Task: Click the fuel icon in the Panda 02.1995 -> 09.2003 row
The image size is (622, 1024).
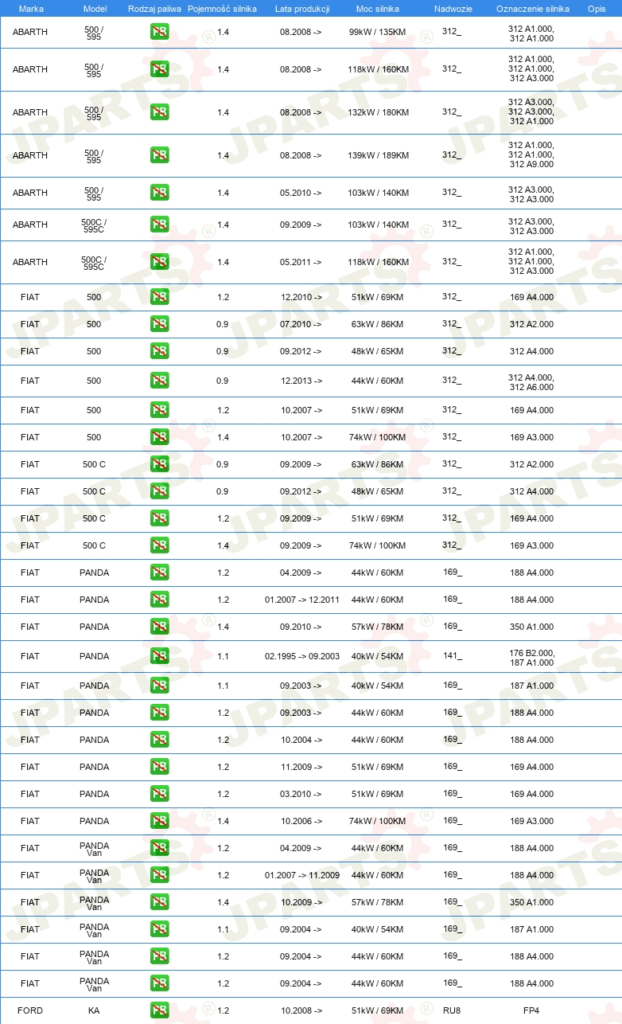Action: coord(159,657)
